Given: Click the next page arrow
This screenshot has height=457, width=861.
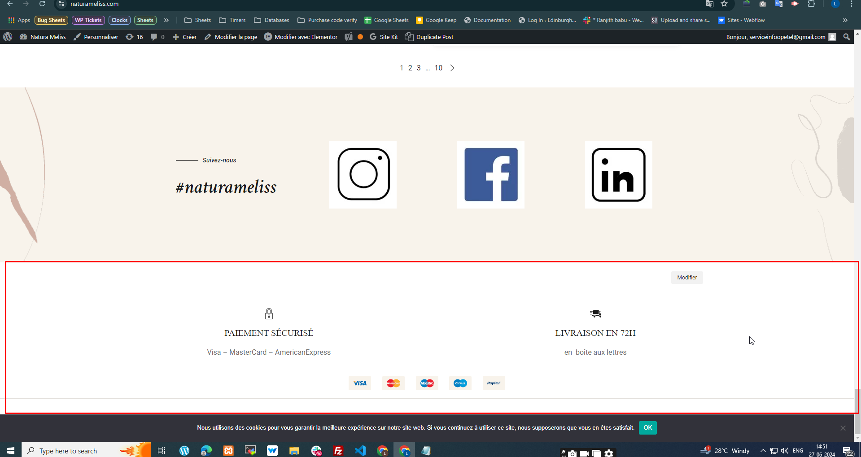Looking at the screenshot, I should point(451,68).
